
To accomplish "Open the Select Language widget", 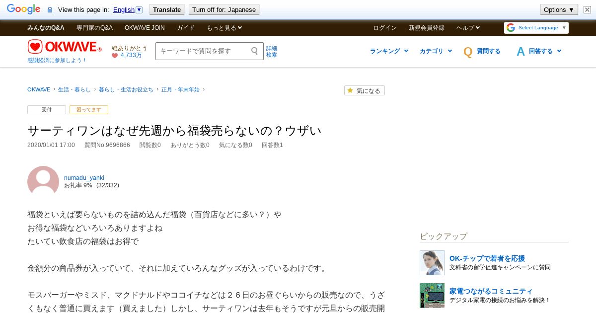I will [x=536, y=28].
